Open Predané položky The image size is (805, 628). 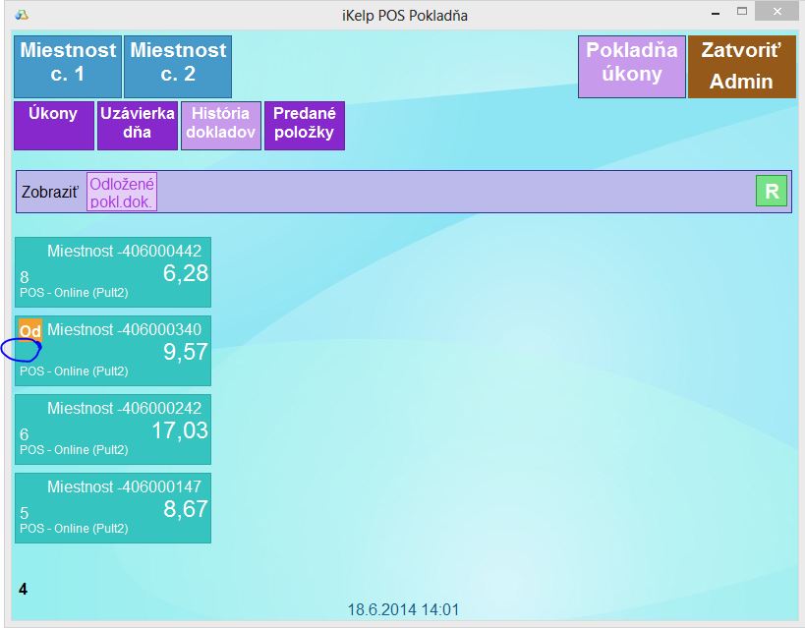(x=305, y=125)
